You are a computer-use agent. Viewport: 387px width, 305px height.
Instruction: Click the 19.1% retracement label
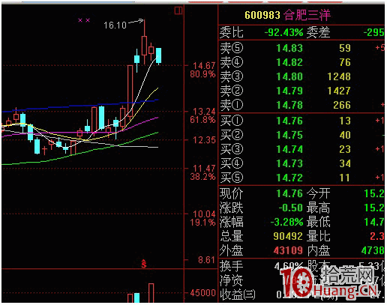pos(202,223)
